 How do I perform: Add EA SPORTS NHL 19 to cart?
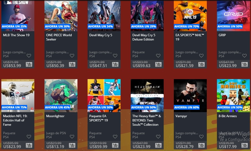(x=201, y=64)
